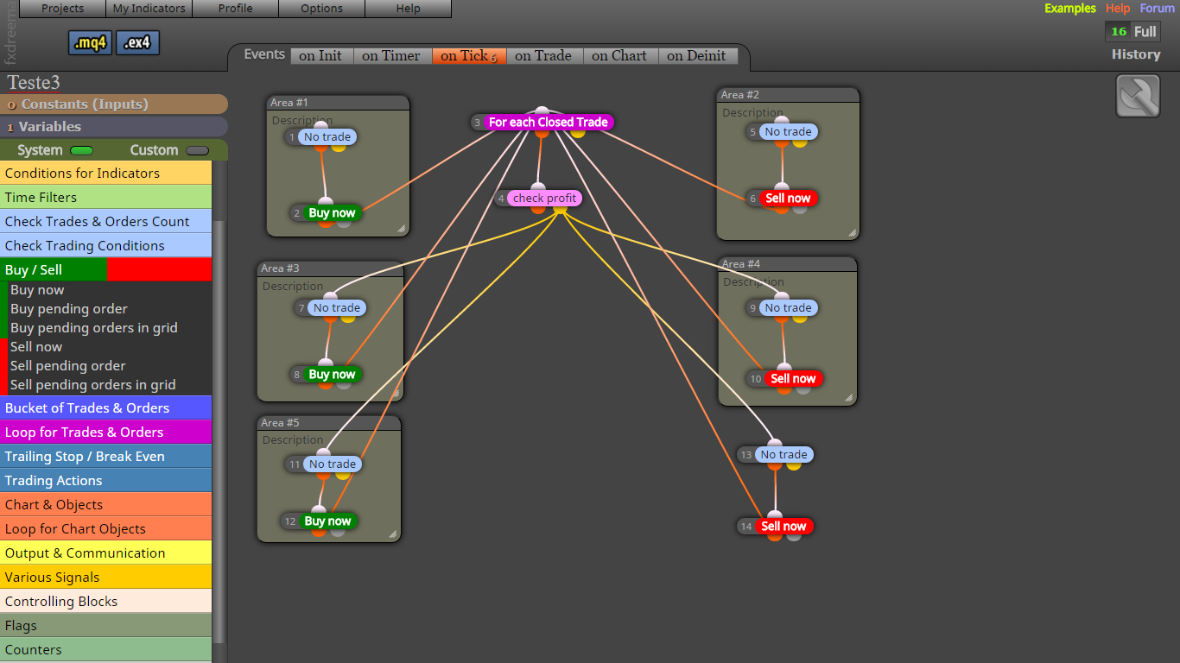Switch to the on Trade event tab
1180x663 pixels.
pyautogui.click(x=544, y=56)
